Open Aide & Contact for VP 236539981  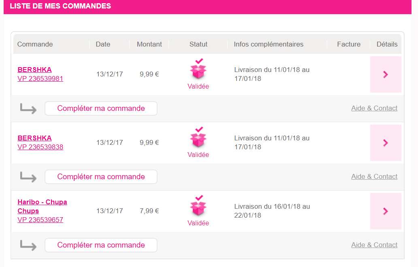click(374, 108)
